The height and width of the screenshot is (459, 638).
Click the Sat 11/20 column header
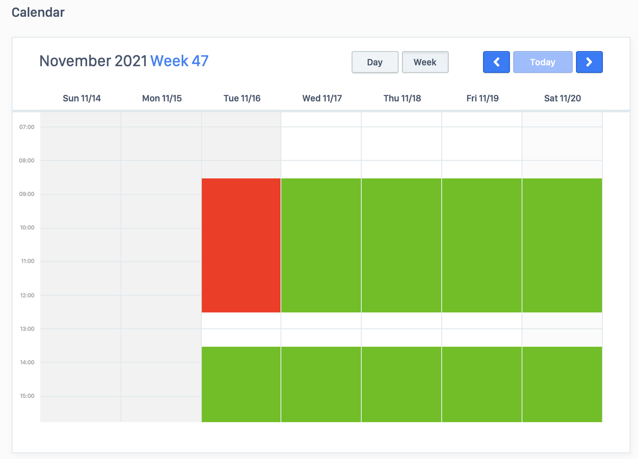[x=562, y=98]
